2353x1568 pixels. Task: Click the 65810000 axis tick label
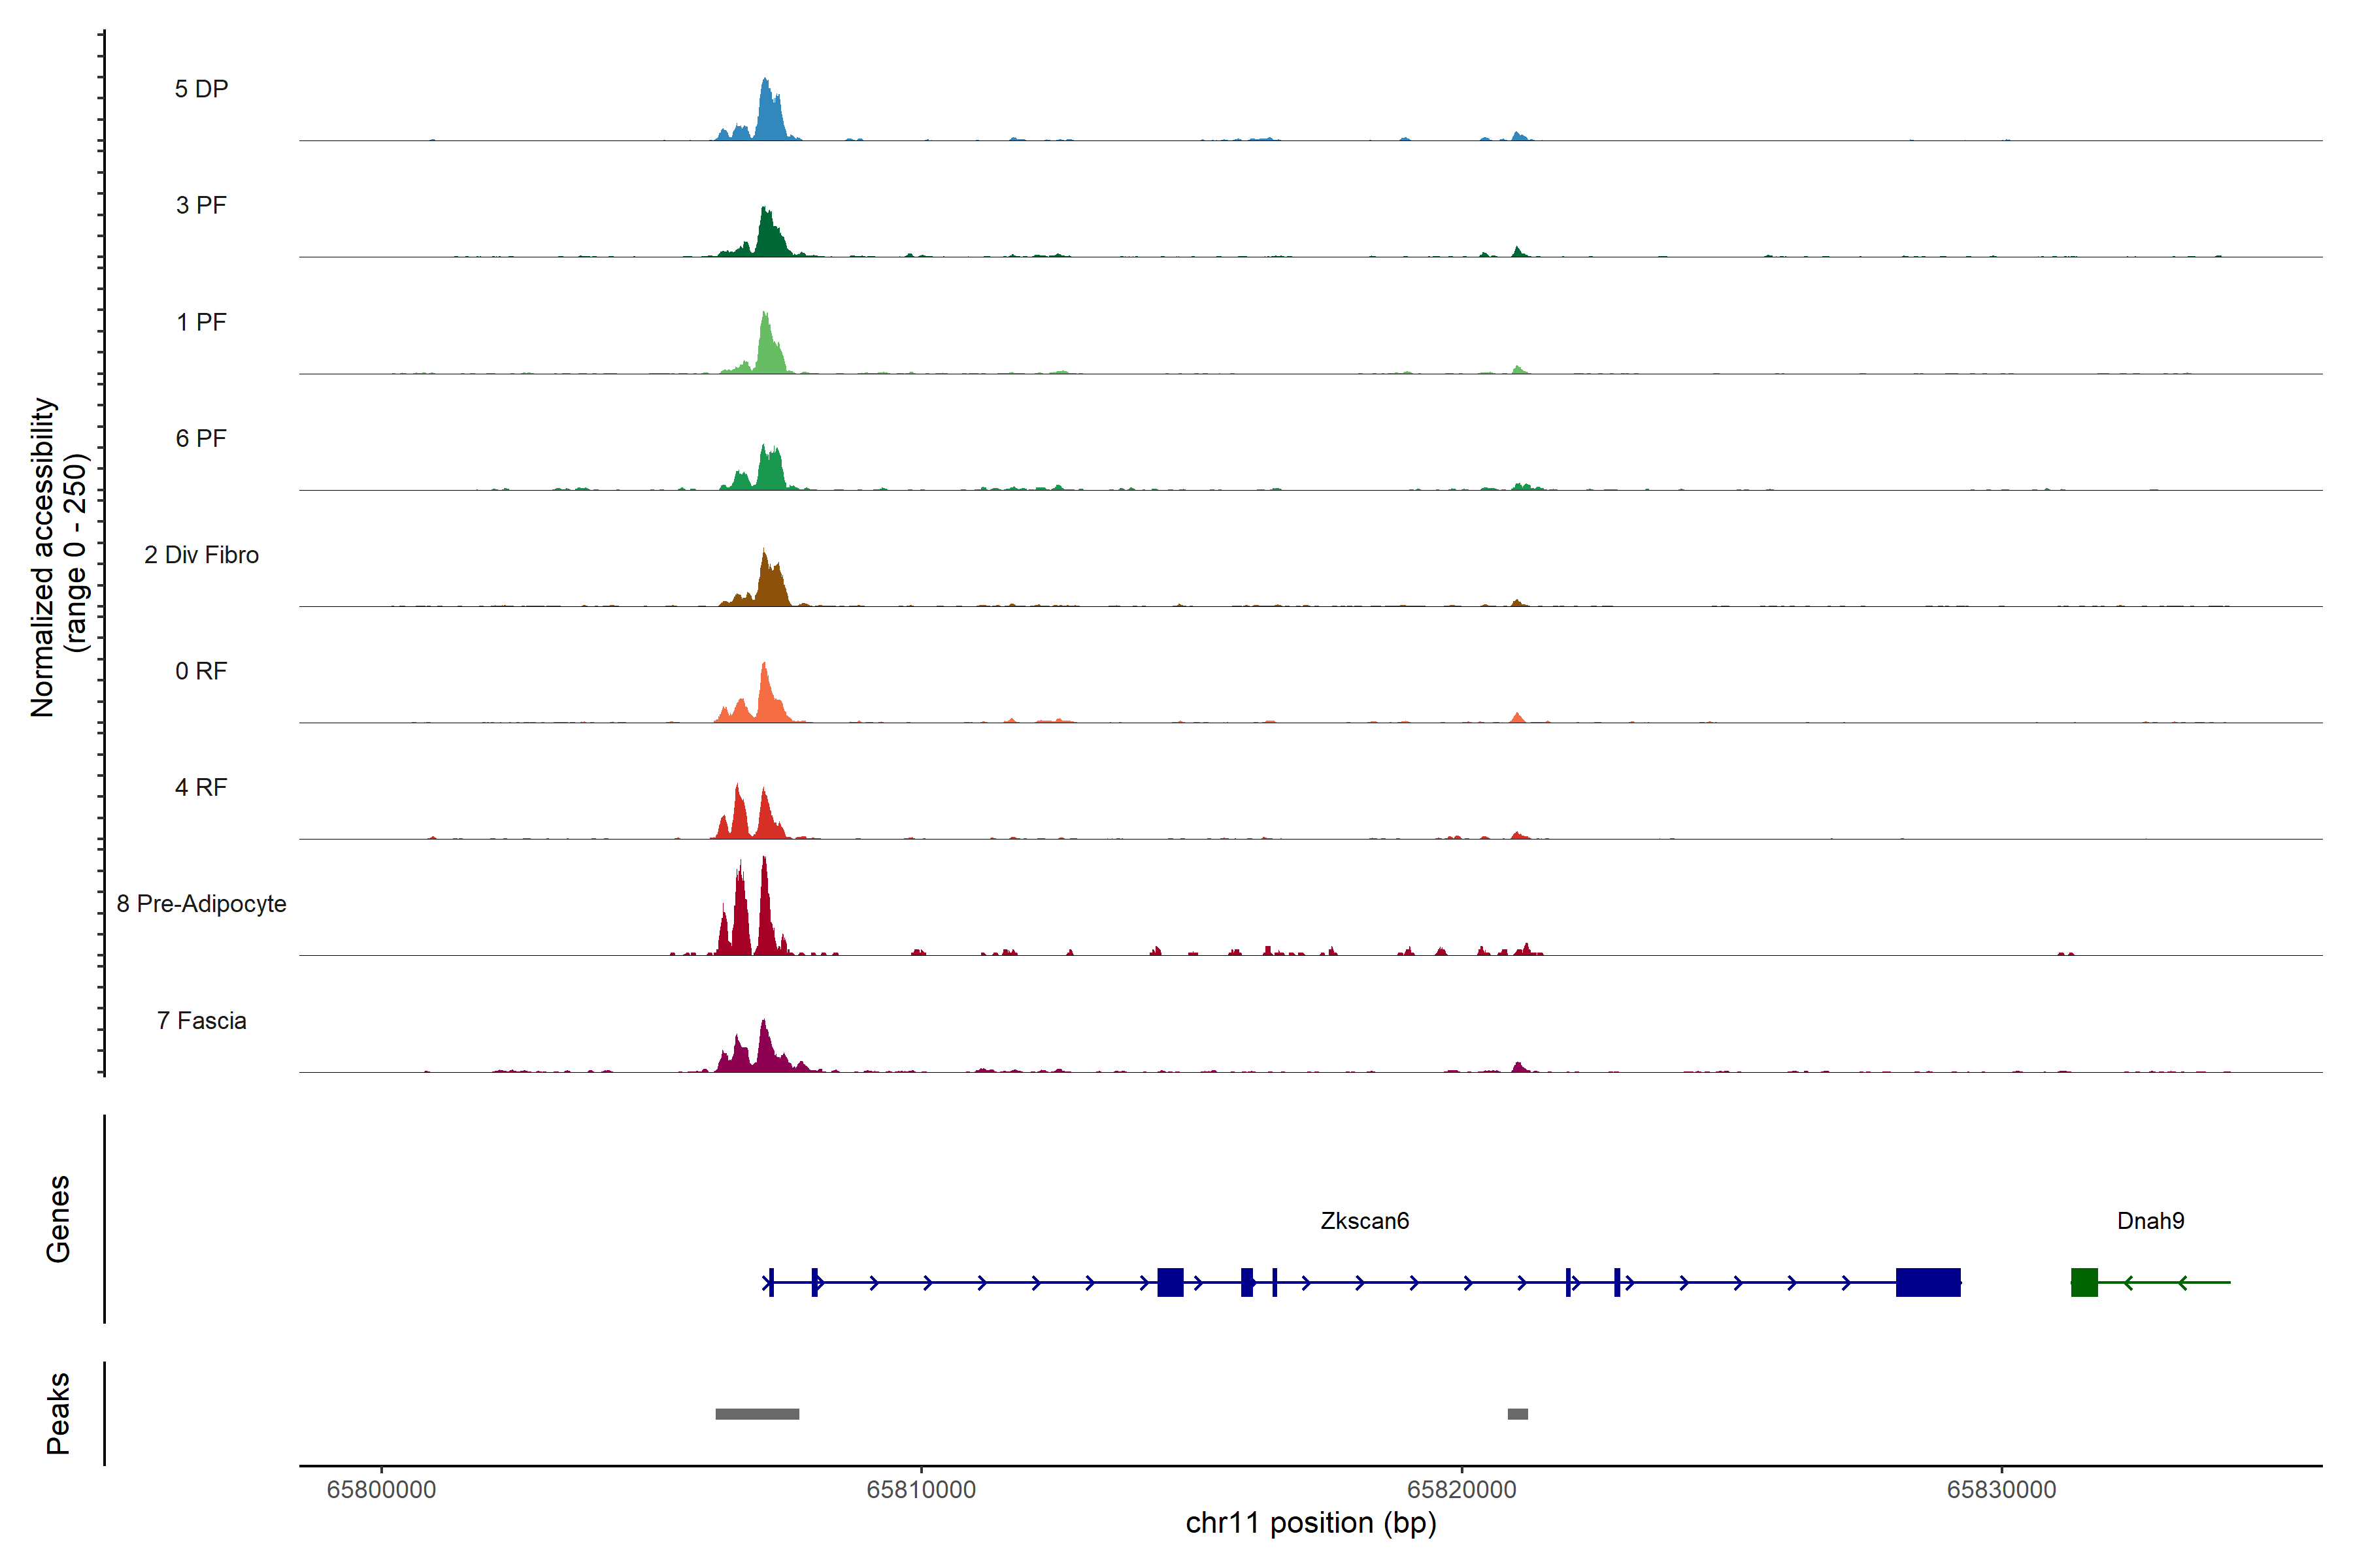click(922, 1490)
